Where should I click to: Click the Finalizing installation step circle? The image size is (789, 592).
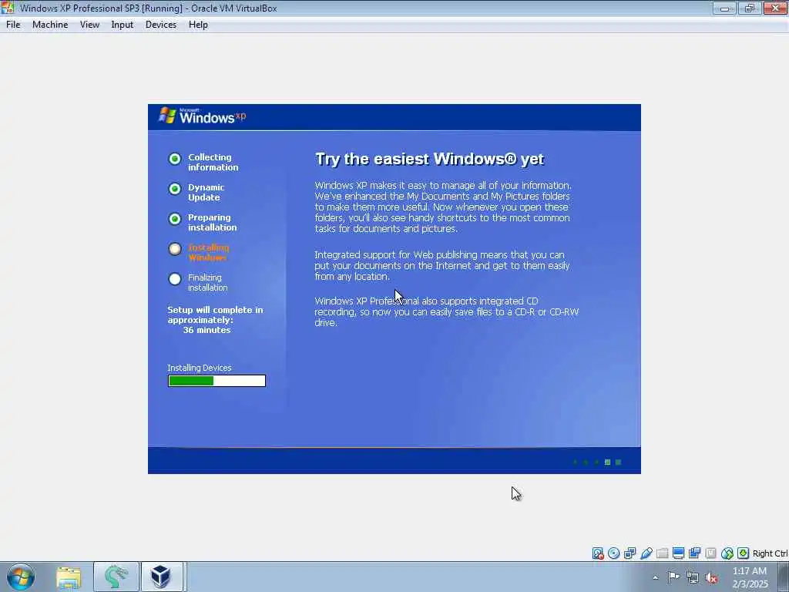[175, 279]
